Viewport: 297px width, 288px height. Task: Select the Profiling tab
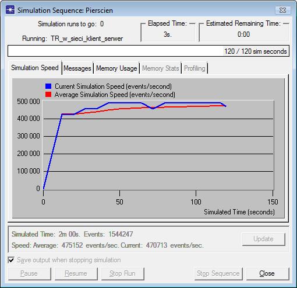pos(195,68)
